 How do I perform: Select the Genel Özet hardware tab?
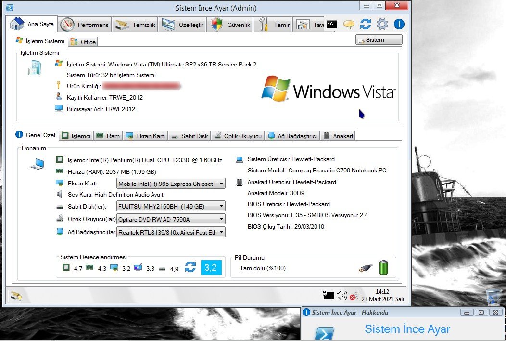pyautogui.click(x=36, y=135)
